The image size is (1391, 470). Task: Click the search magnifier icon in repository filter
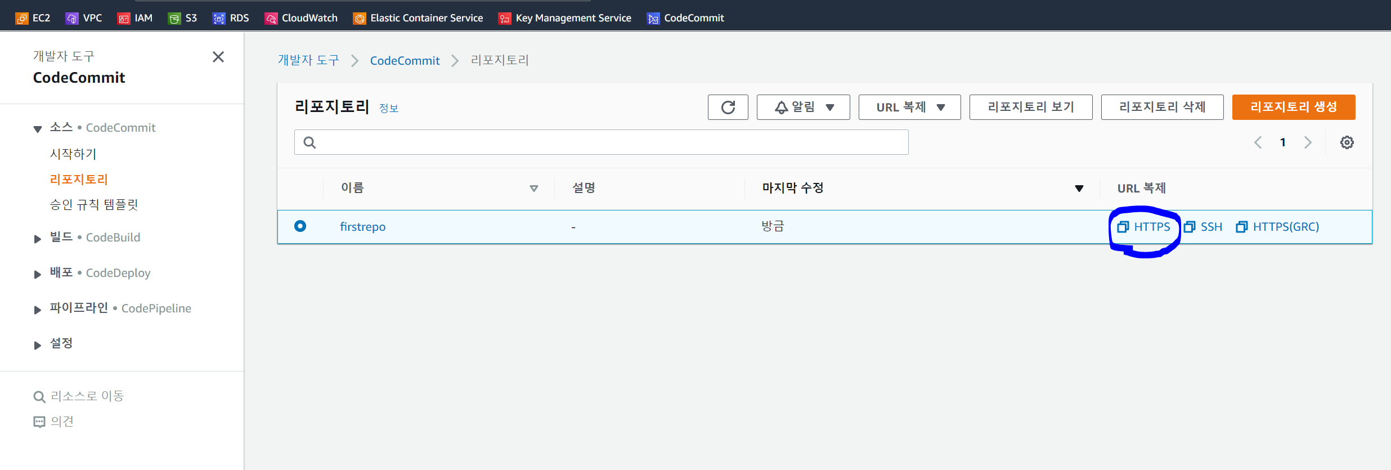pyautogui.click(x=309, y=142)
